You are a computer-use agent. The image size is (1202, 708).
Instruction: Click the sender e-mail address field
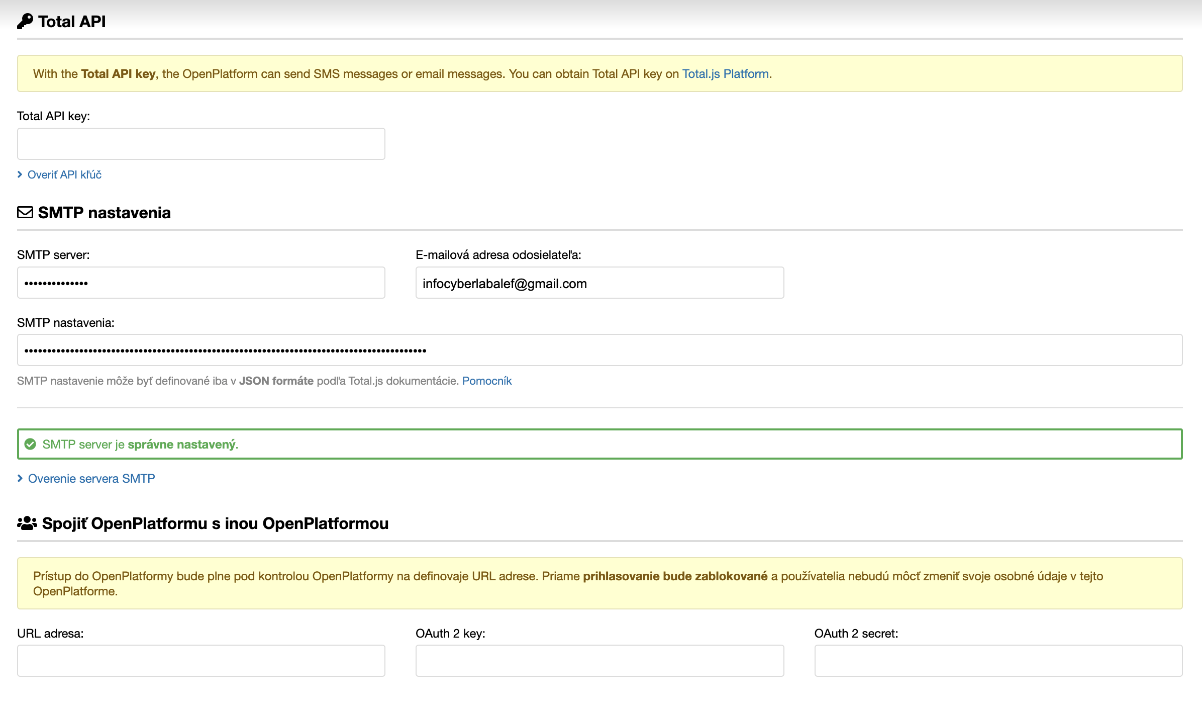[599, 283]
